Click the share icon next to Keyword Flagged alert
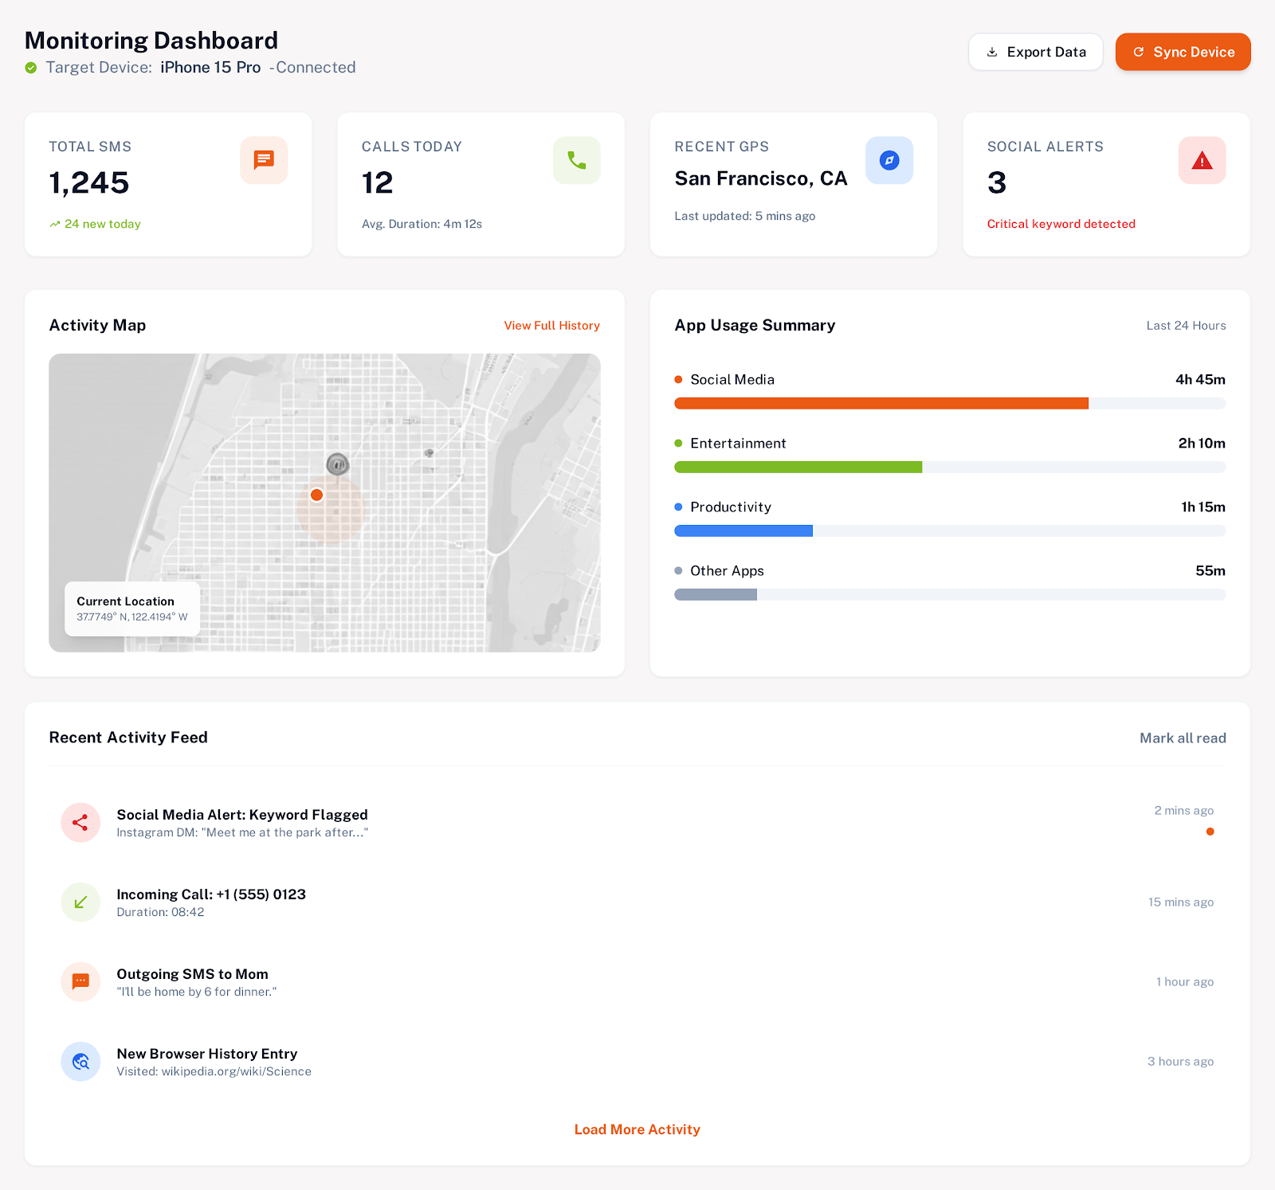 click(80, 822)
